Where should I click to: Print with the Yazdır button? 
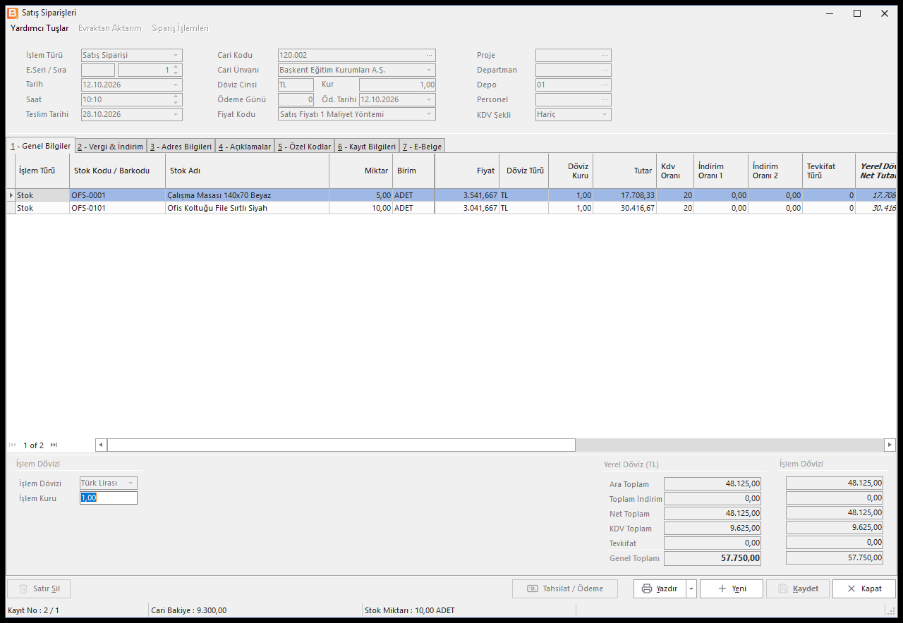click(660, 588)
